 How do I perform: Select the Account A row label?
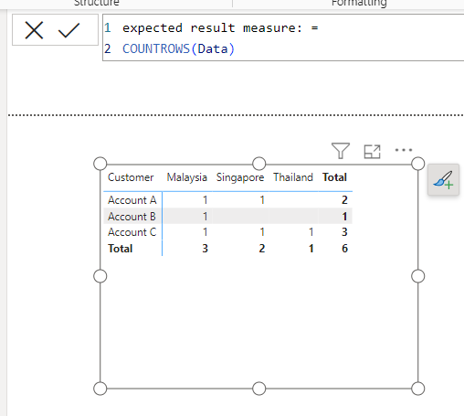132,200
